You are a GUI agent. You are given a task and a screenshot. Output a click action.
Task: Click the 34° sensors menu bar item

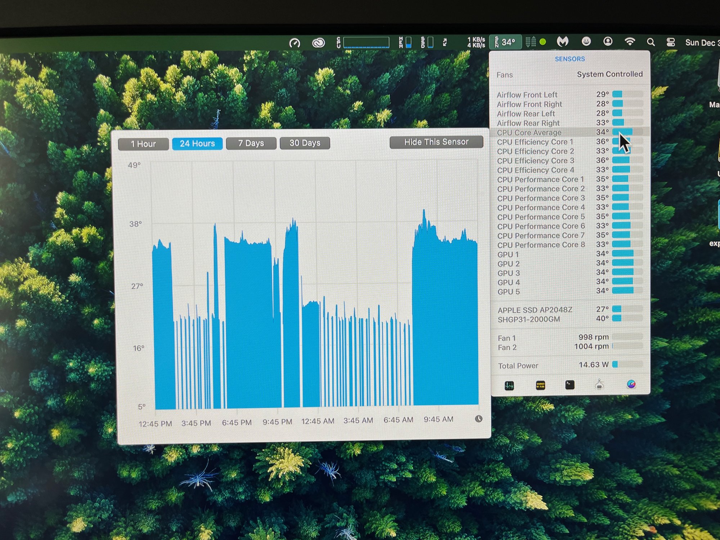click(x=505, y=42)
